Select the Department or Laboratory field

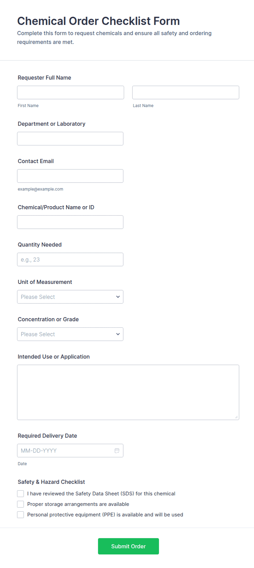pos(70,139)
